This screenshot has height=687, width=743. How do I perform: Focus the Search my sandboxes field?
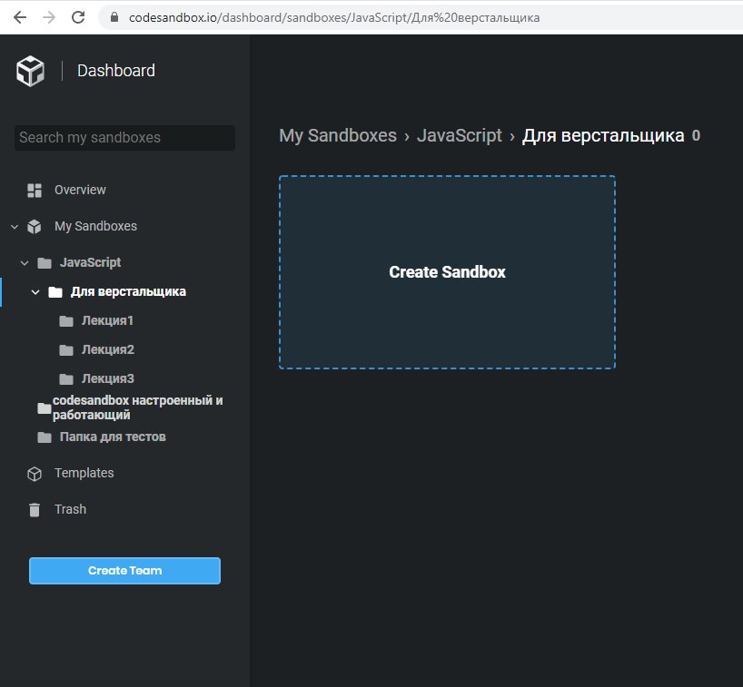(x=124, y=138)
